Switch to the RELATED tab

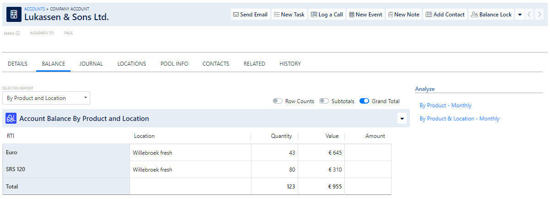coord(254,64)
